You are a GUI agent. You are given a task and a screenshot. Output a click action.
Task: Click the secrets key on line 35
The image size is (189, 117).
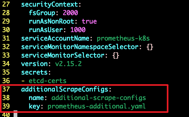(34, 72)
